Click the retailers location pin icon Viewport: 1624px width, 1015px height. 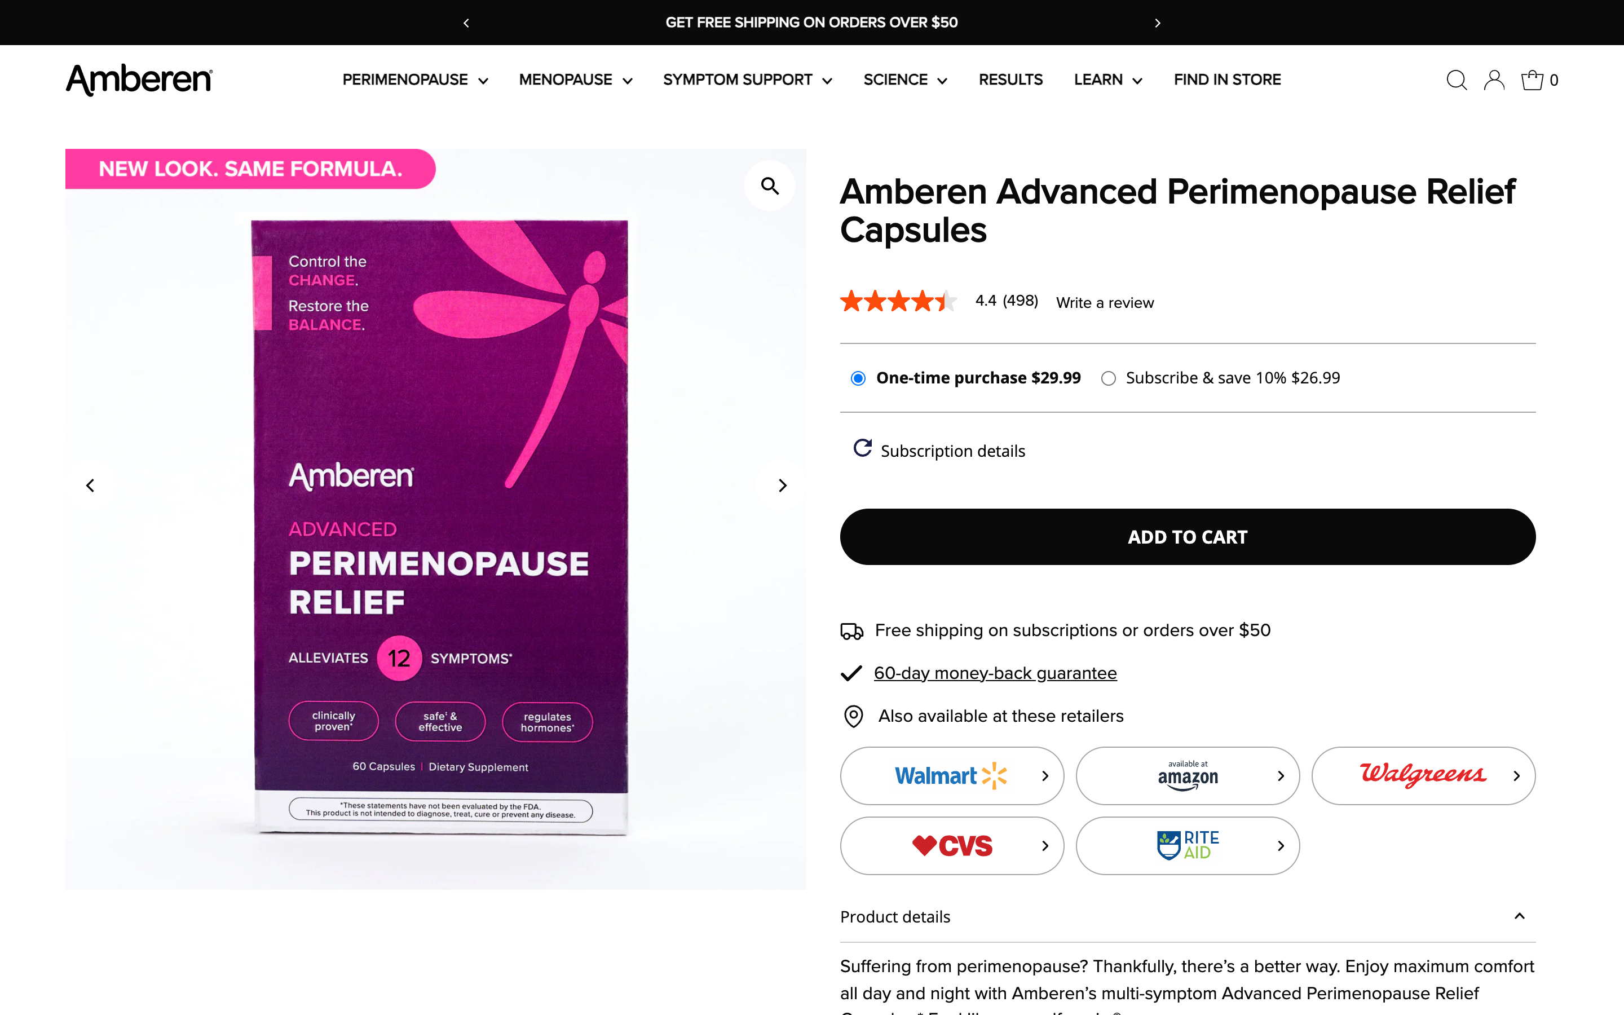pyautogui.click(x=853, y=716)
